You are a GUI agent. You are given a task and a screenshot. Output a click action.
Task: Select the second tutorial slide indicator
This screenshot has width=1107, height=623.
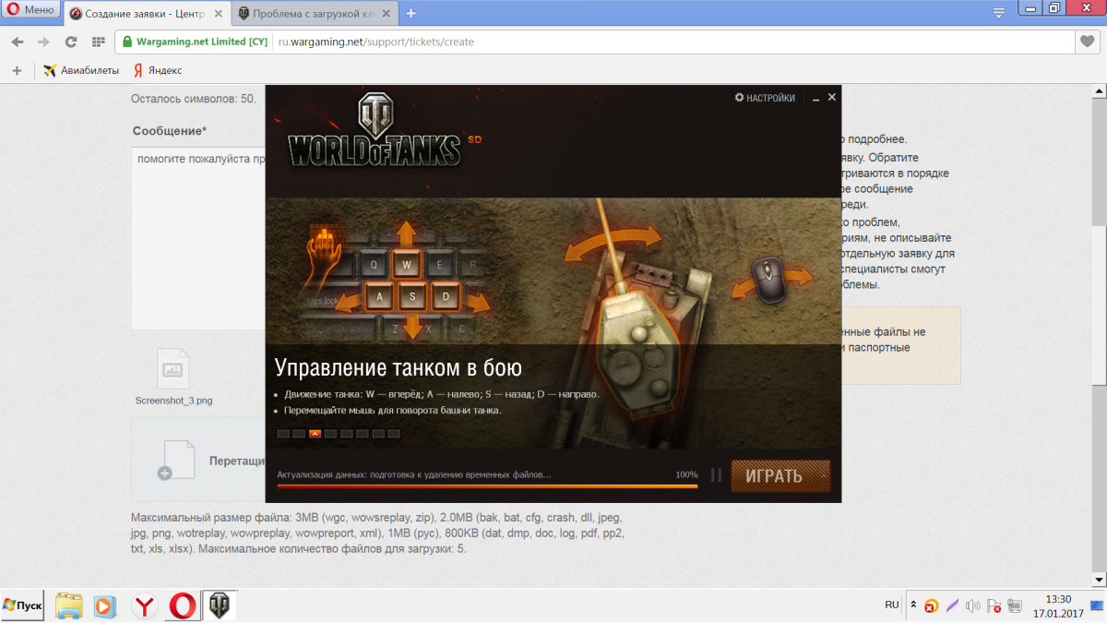299,433
